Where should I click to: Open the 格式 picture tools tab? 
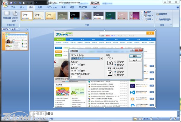pos(95,7)
